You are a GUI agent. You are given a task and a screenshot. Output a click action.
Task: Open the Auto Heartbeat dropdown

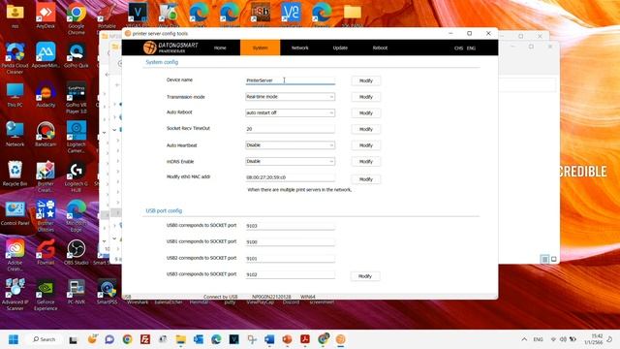pos(290,145)
